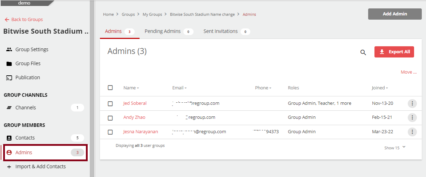Click the sidebar vertical scrollbar
The image size is (426, 177).
point(92,88)
